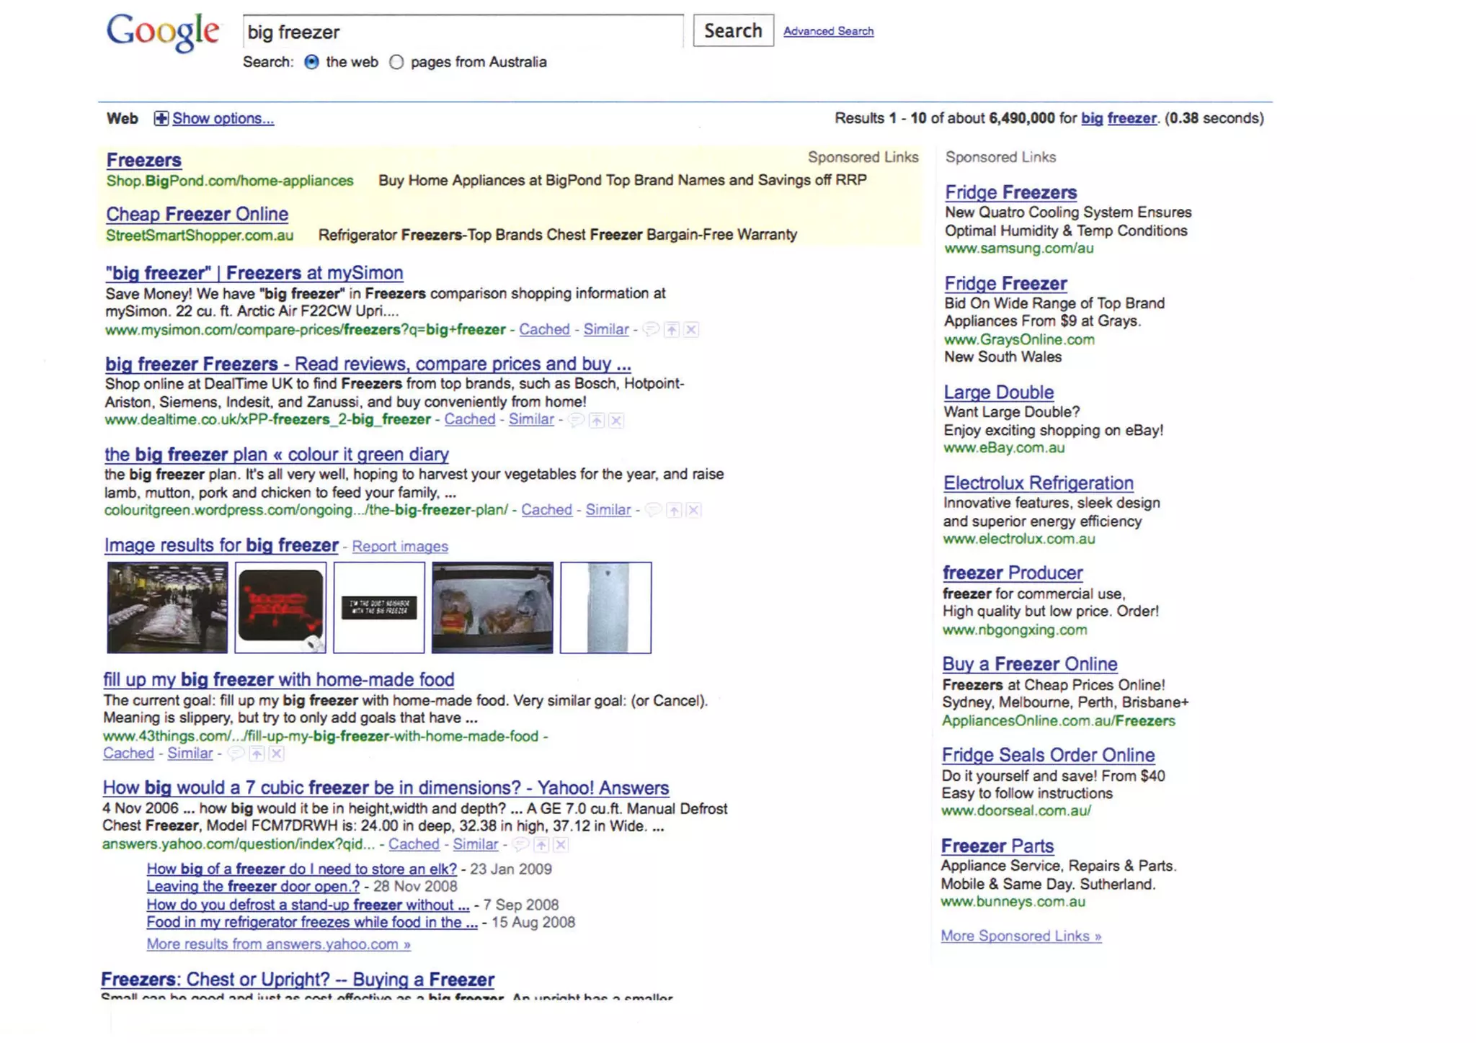Promote the 43things result with up arrow
1476x1043 pixels.
pyautogui.click(x=257, y=754)
